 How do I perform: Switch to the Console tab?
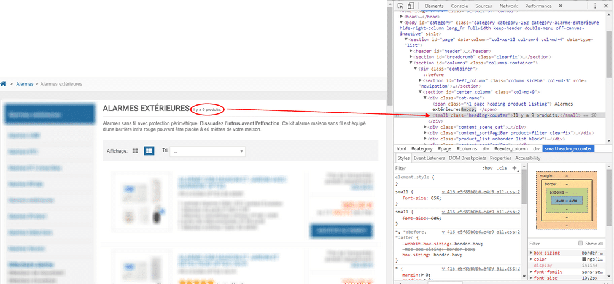[459, 6]
